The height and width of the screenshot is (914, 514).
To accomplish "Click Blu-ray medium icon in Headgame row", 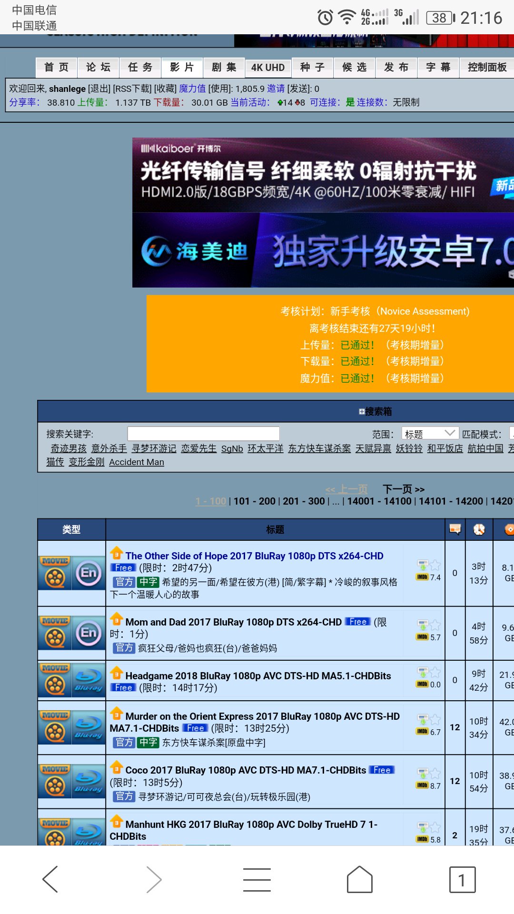I will coord(89,680).
